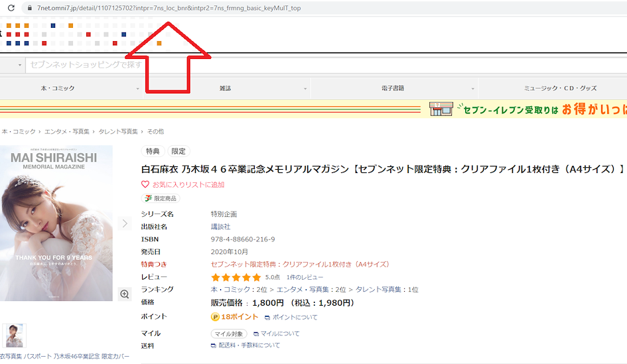This screenshot has width=627, height=364.
Task: Open publisher link 講談社
Action: pyautogui.click(x=221, y=227)
